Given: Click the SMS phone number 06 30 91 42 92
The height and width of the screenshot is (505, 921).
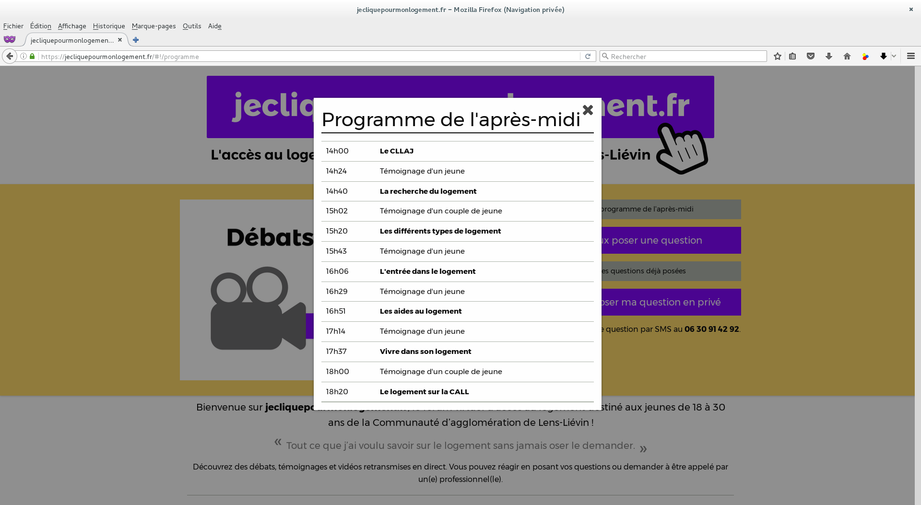Looking at the screenshot, I should click(712, 329).
